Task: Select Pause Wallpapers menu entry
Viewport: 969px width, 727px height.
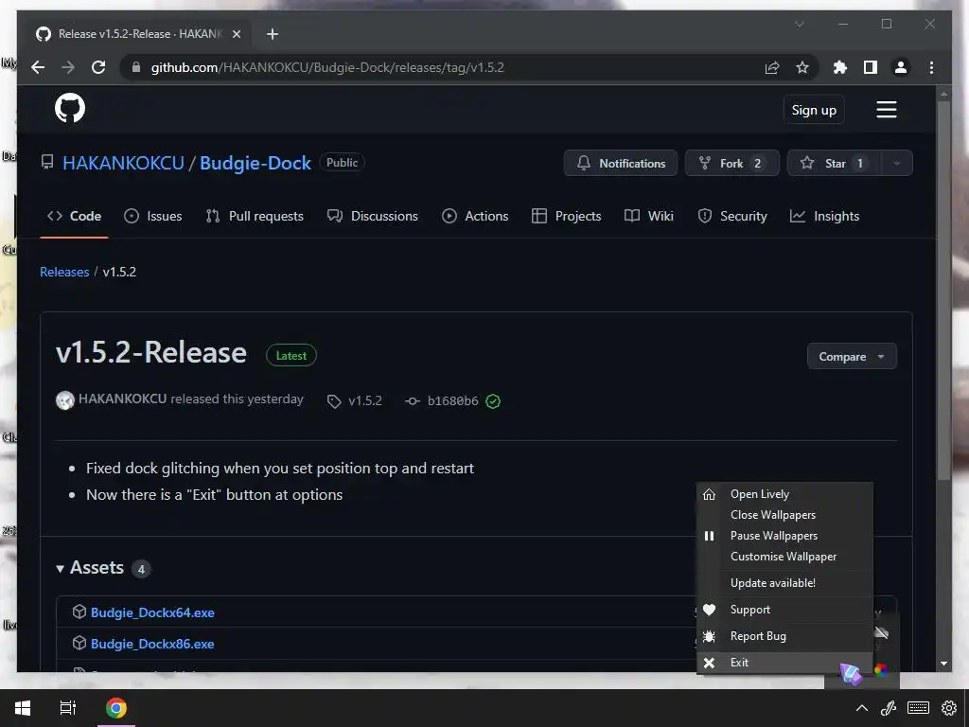Action: click(784, 536)
